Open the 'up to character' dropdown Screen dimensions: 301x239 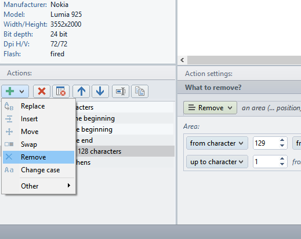click(x=217, y=162)
